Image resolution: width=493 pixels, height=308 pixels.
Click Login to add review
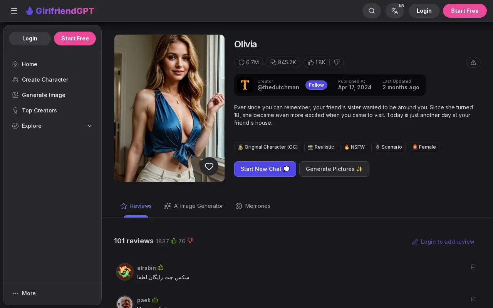[443, 242]
